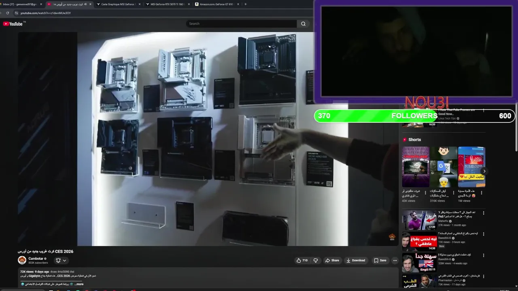This screenshot has height=291, width=518.
Task: Click the video player area
Action: click(208, 139)
